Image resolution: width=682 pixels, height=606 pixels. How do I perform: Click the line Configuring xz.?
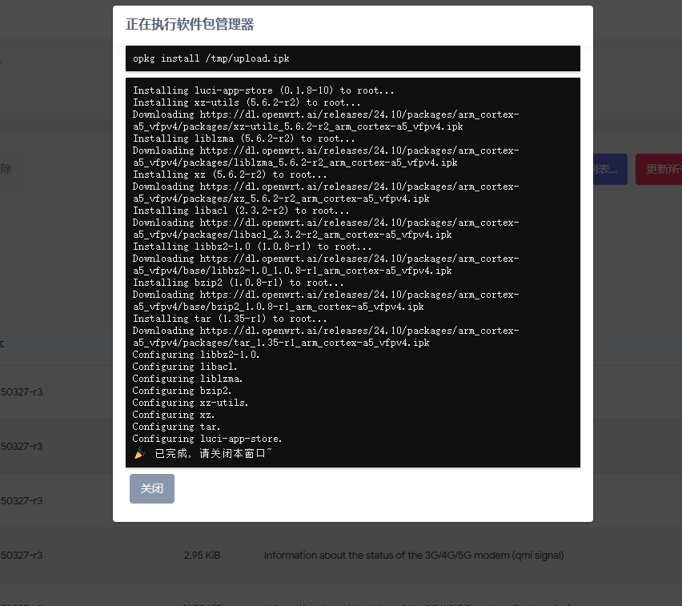[x=174, y=415]
